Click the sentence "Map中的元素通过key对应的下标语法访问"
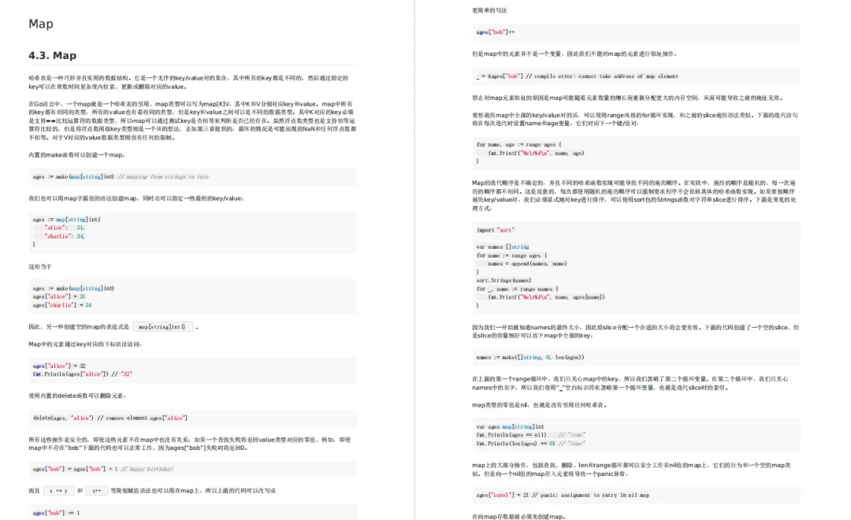 click(x=84, y=344)
